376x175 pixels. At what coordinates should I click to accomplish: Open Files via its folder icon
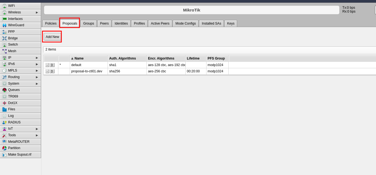tap(4, 109)
